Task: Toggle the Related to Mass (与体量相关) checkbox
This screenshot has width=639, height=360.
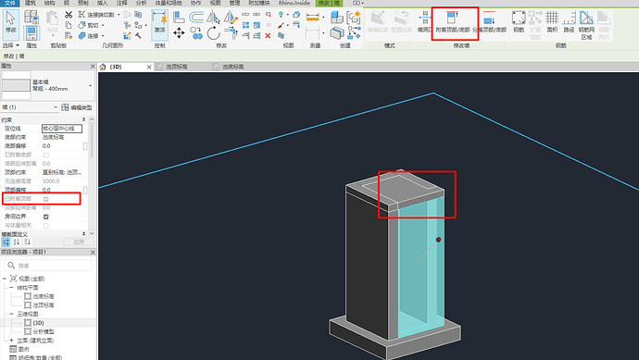Action: pos(46,226)
